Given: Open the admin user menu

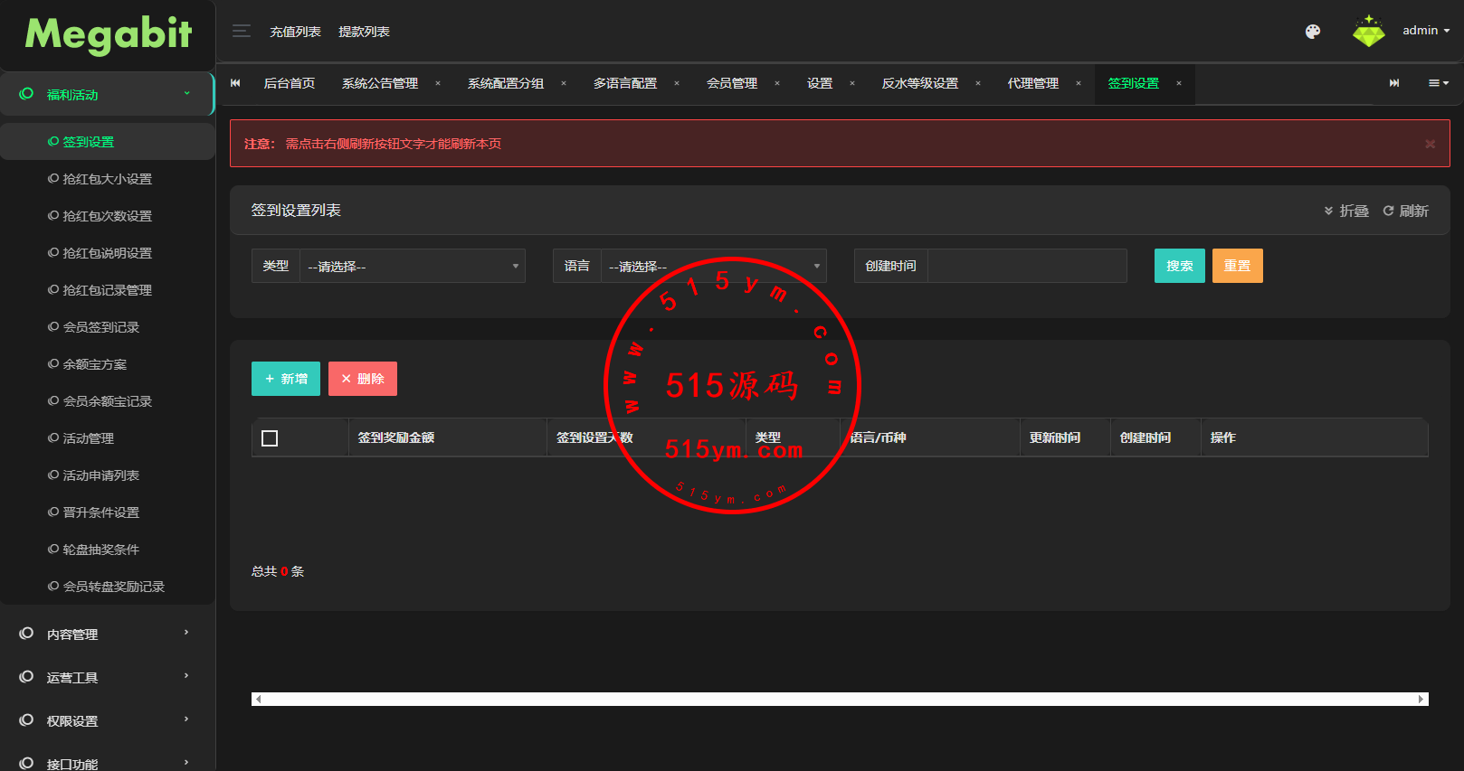Looking at the screenshot, I should click(x=1425, y=31).
